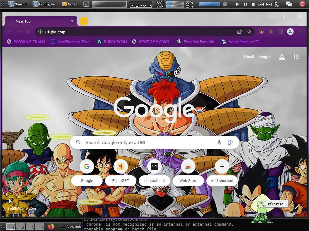Stop loading the page with X button
Viewport: 309px width, 231px height.
(28, 32)
